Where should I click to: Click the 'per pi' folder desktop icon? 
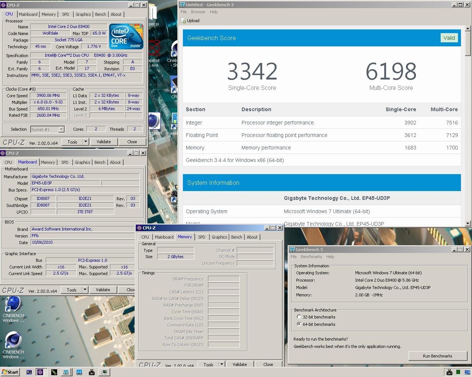point(153,14)
